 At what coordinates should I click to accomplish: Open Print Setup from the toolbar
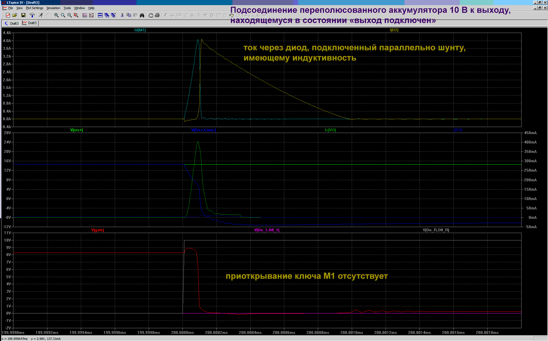(151, 15)
